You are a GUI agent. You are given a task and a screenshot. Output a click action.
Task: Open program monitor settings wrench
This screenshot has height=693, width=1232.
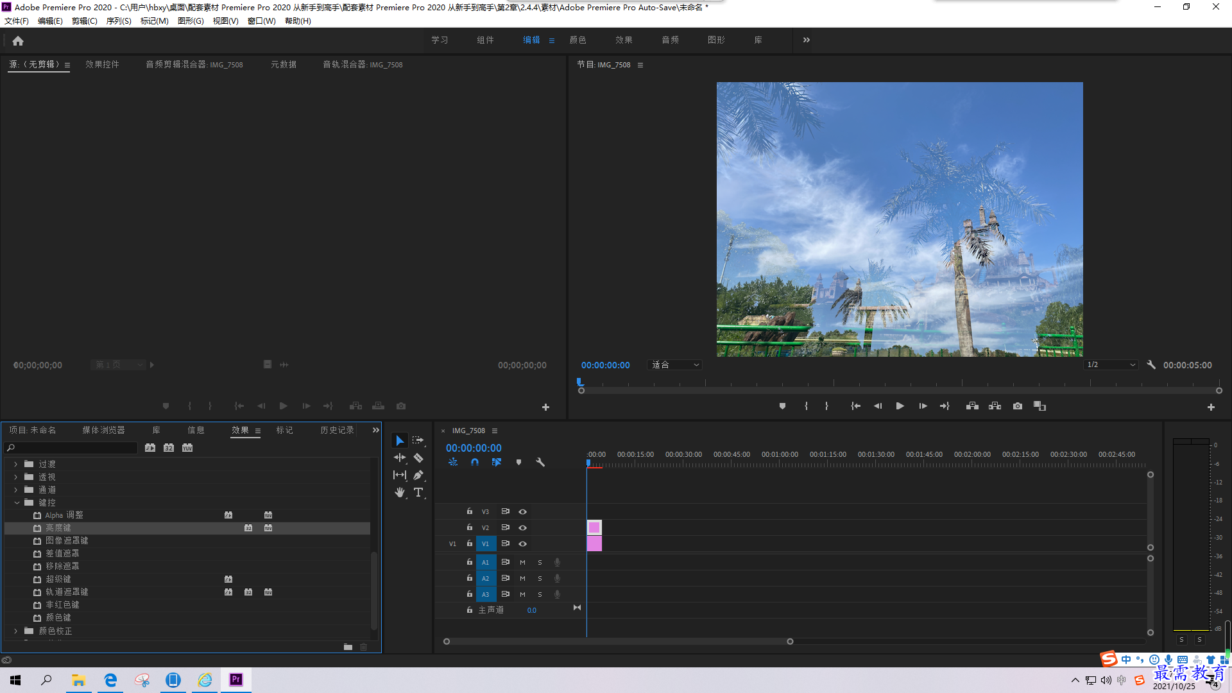pyautogui.click(x=1151, y=364)
